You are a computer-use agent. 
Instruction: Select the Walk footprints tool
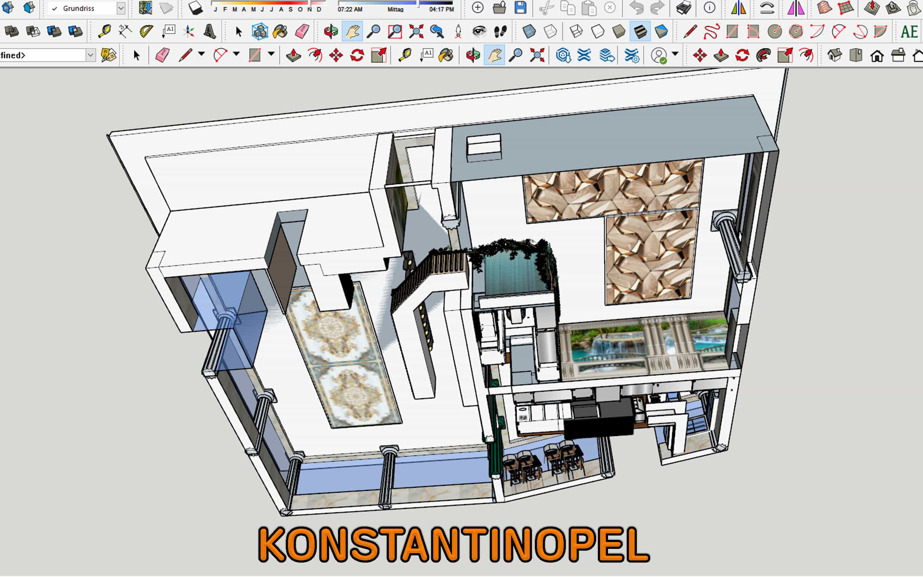[500, 32]
